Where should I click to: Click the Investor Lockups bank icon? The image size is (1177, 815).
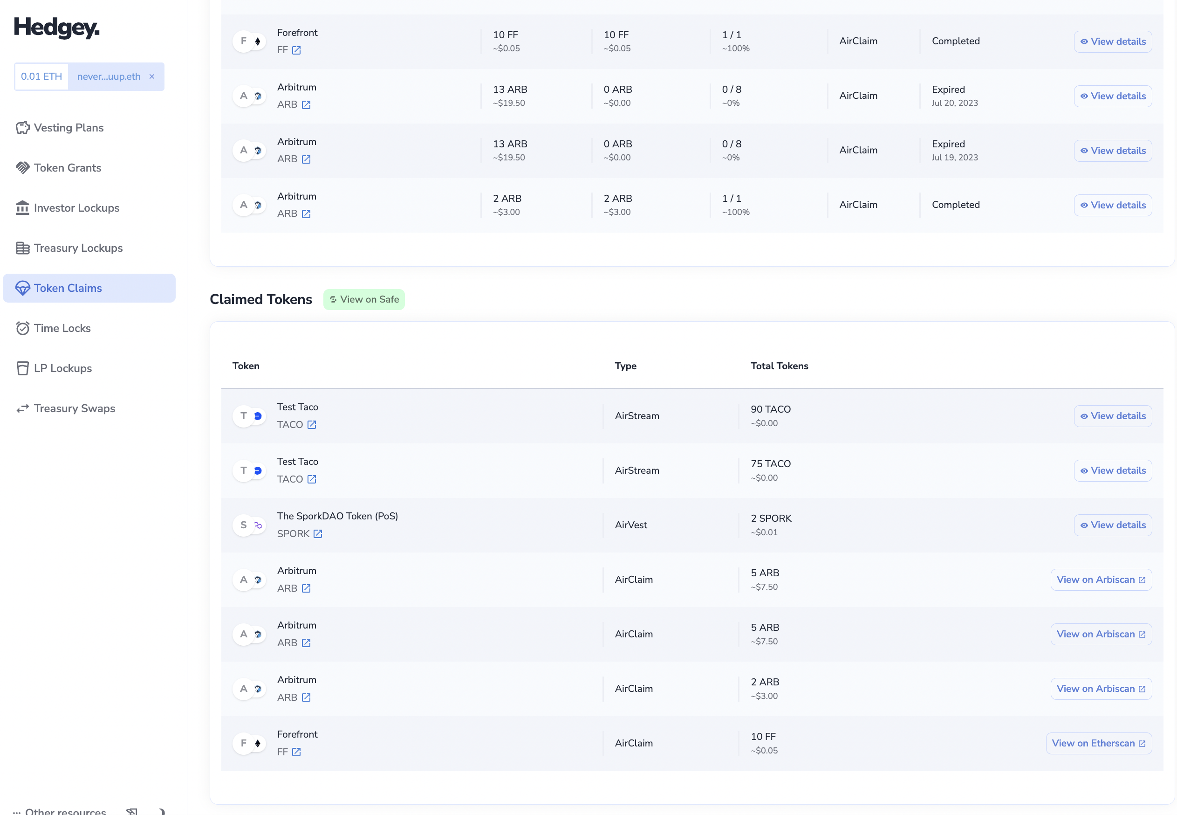click(22, 208)
